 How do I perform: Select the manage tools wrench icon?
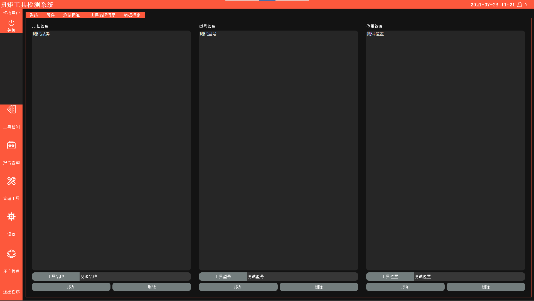click(11, 181)
